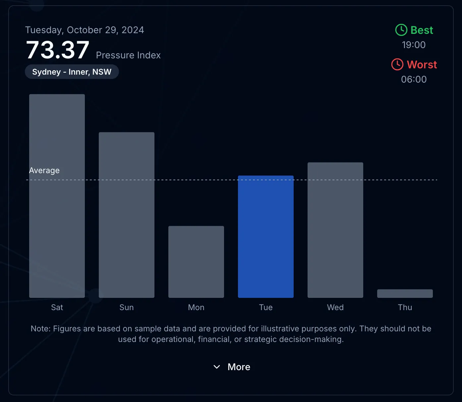Click the Worst time 06:00
Screen dimensions: 462x402
pyautogui.click(x=414, y=79)
